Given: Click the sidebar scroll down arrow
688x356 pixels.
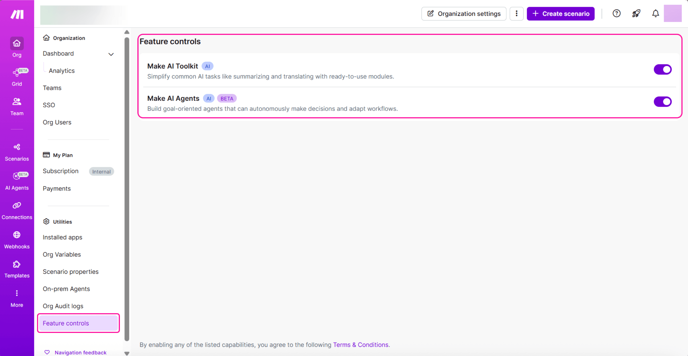Looking at the screenshot, I should (127, 353).
